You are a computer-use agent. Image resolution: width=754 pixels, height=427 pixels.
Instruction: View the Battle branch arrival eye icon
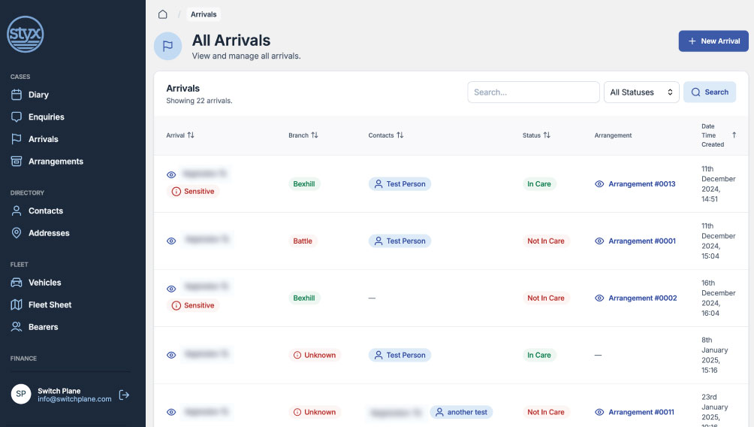click(x=171, y=241)
